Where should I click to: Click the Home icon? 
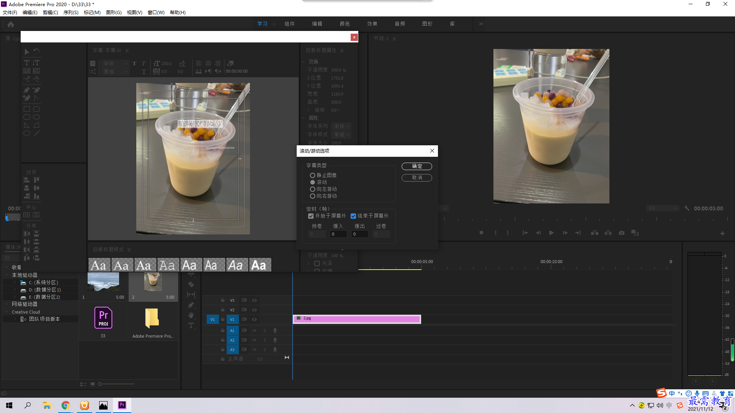[x=11, y=24]
